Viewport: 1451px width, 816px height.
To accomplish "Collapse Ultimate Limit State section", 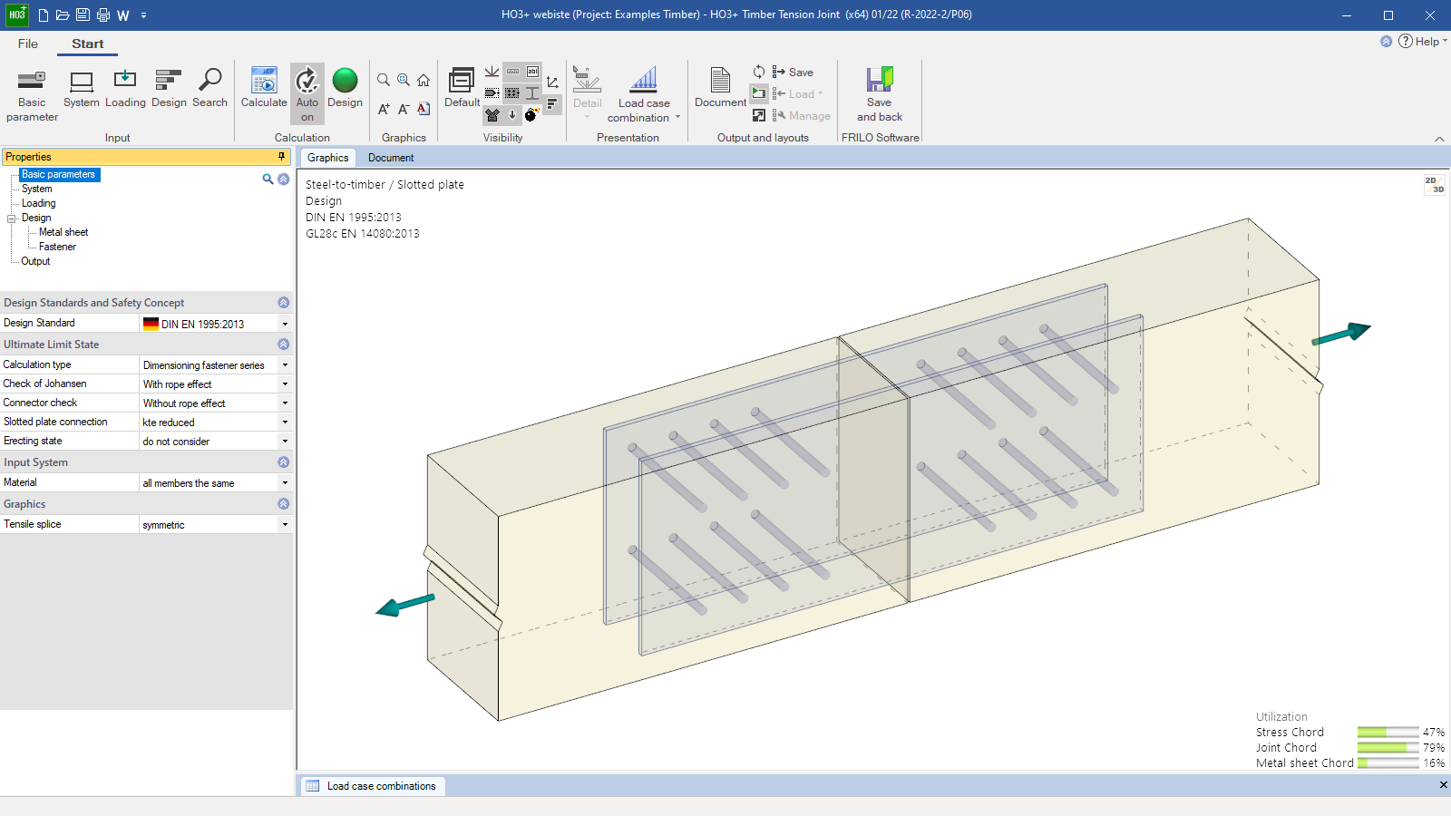I will pos(283,345).
